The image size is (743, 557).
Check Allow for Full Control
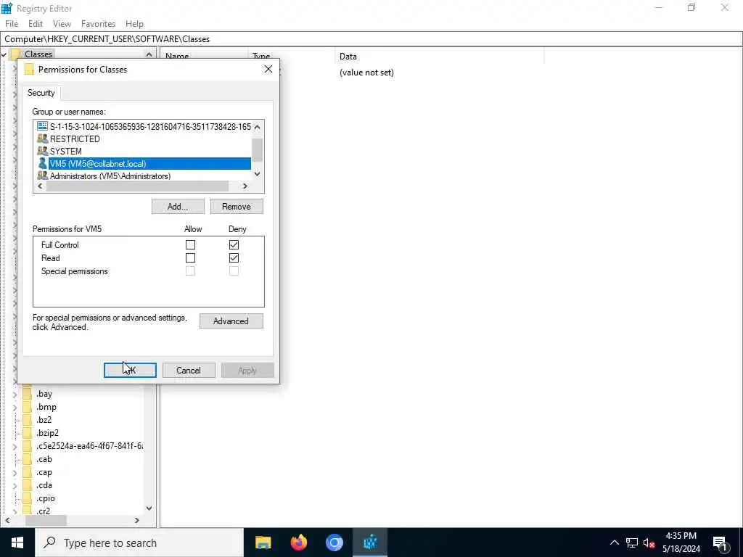[x=191, y=245]
